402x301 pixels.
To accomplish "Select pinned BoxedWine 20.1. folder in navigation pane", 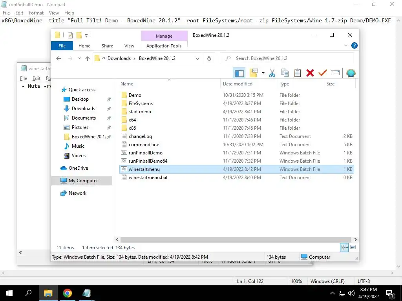I will (x=89, y=137).
